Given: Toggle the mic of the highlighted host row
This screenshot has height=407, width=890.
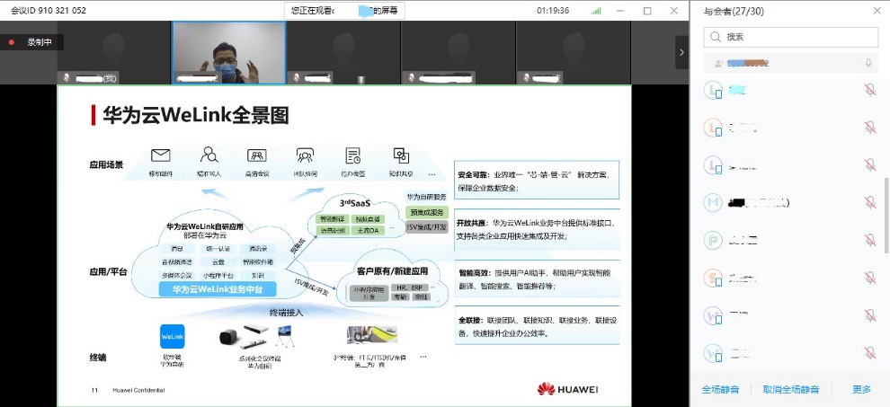Looking at the screenshot, I should pos(868,63).
